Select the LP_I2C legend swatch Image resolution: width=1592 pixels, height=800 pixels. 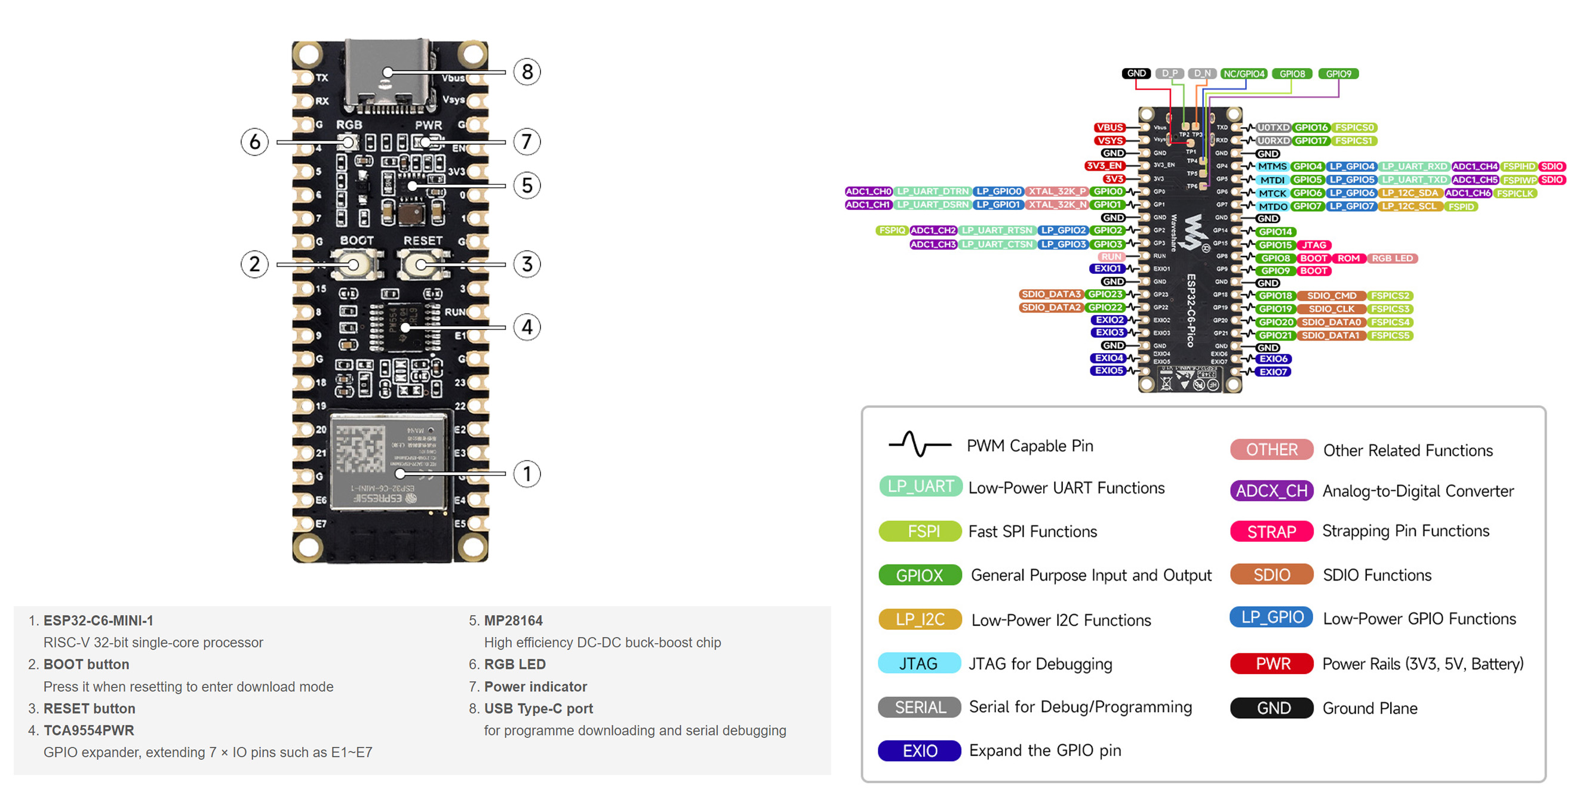pyautogui.click(x=920, y=619)
